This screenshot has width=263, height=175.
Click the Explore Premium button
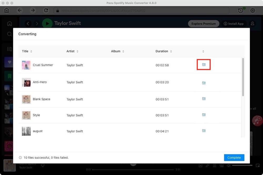[203, 24]
